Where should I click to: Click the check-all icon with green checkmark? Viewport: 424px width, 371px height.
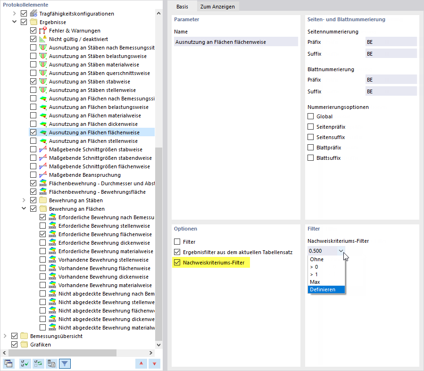25,363
